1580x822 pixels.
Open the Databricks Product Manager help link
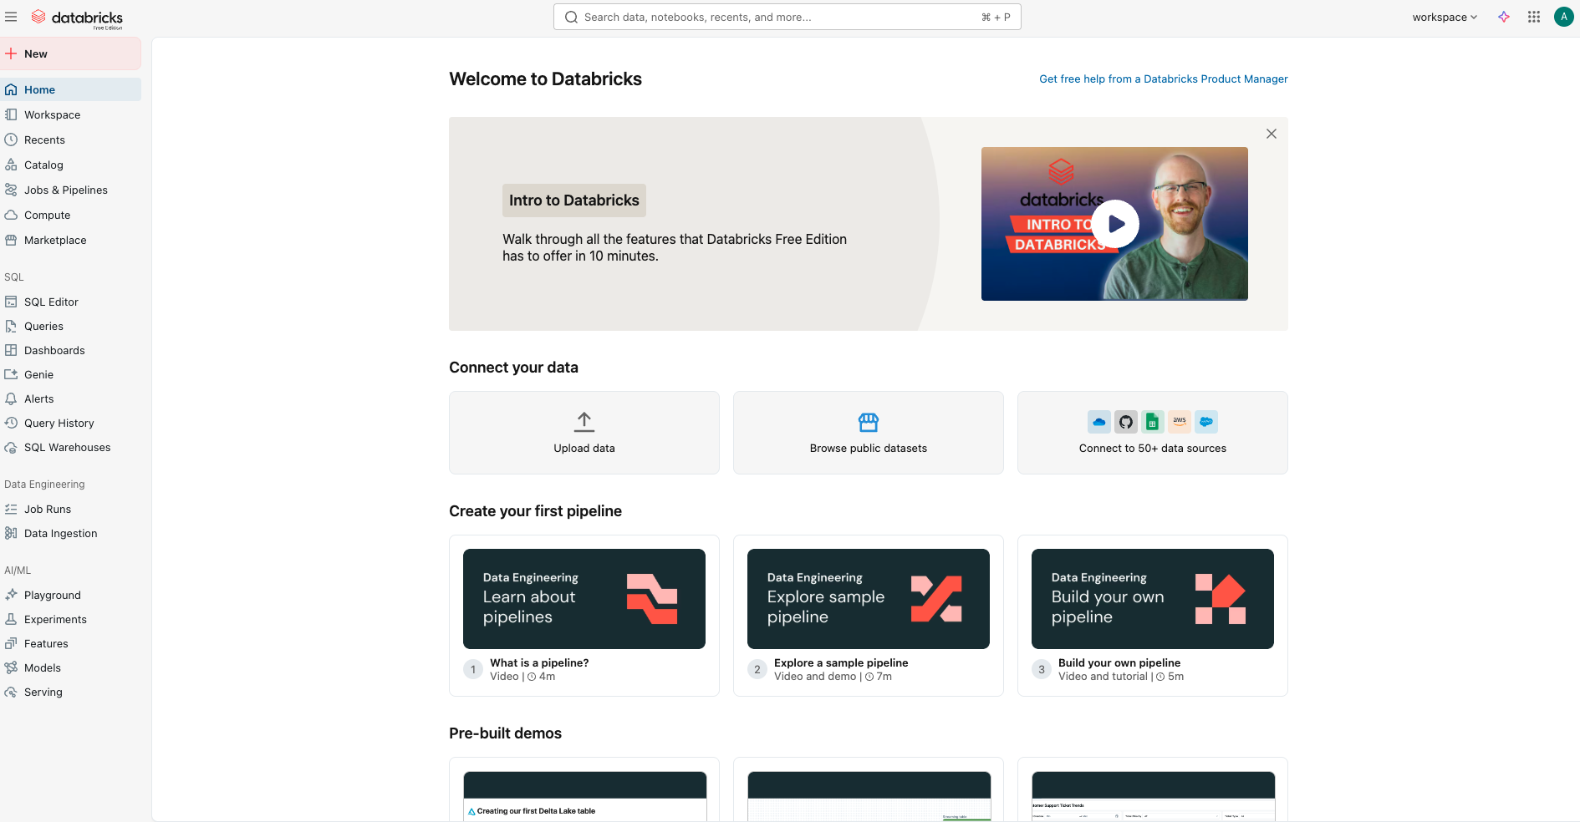coord(1163,79)
